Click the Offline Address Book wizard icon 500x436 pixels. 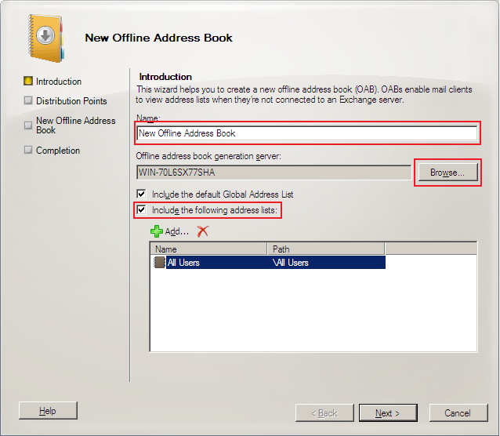click(x=45, y=38)
